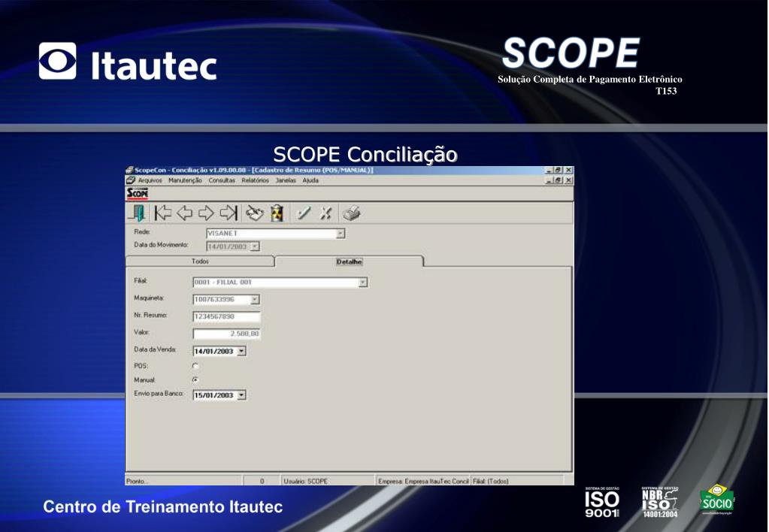The height and width of the screenshot is (532, 769).
Task: Open the Manutenção menu
Action: (x=185, y=180)
